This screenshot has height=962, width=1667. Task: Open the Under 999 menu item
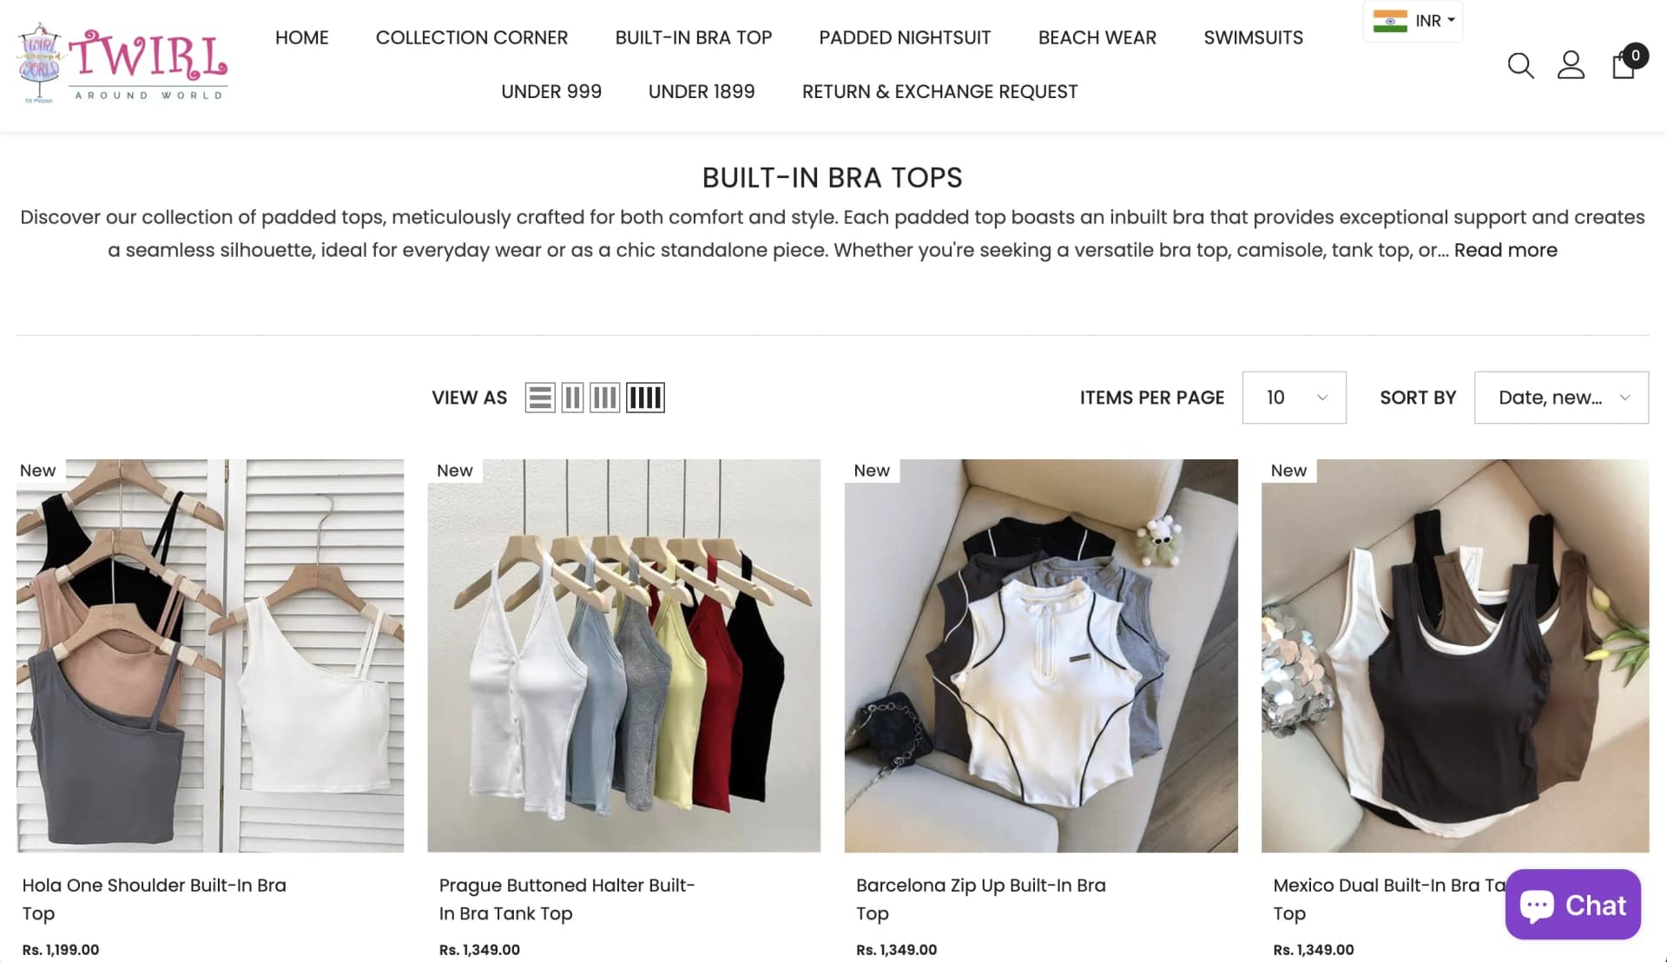[551, 92]
